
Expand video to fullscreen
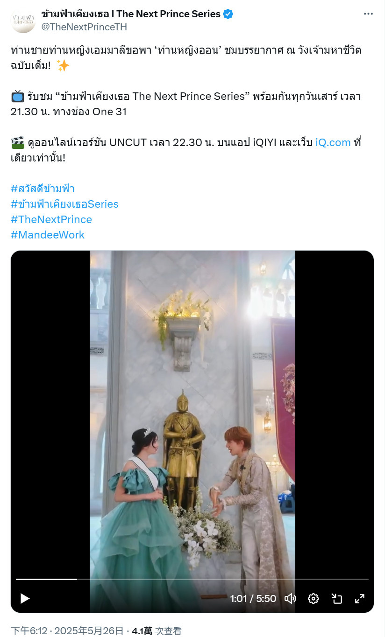tap(360, 598)
